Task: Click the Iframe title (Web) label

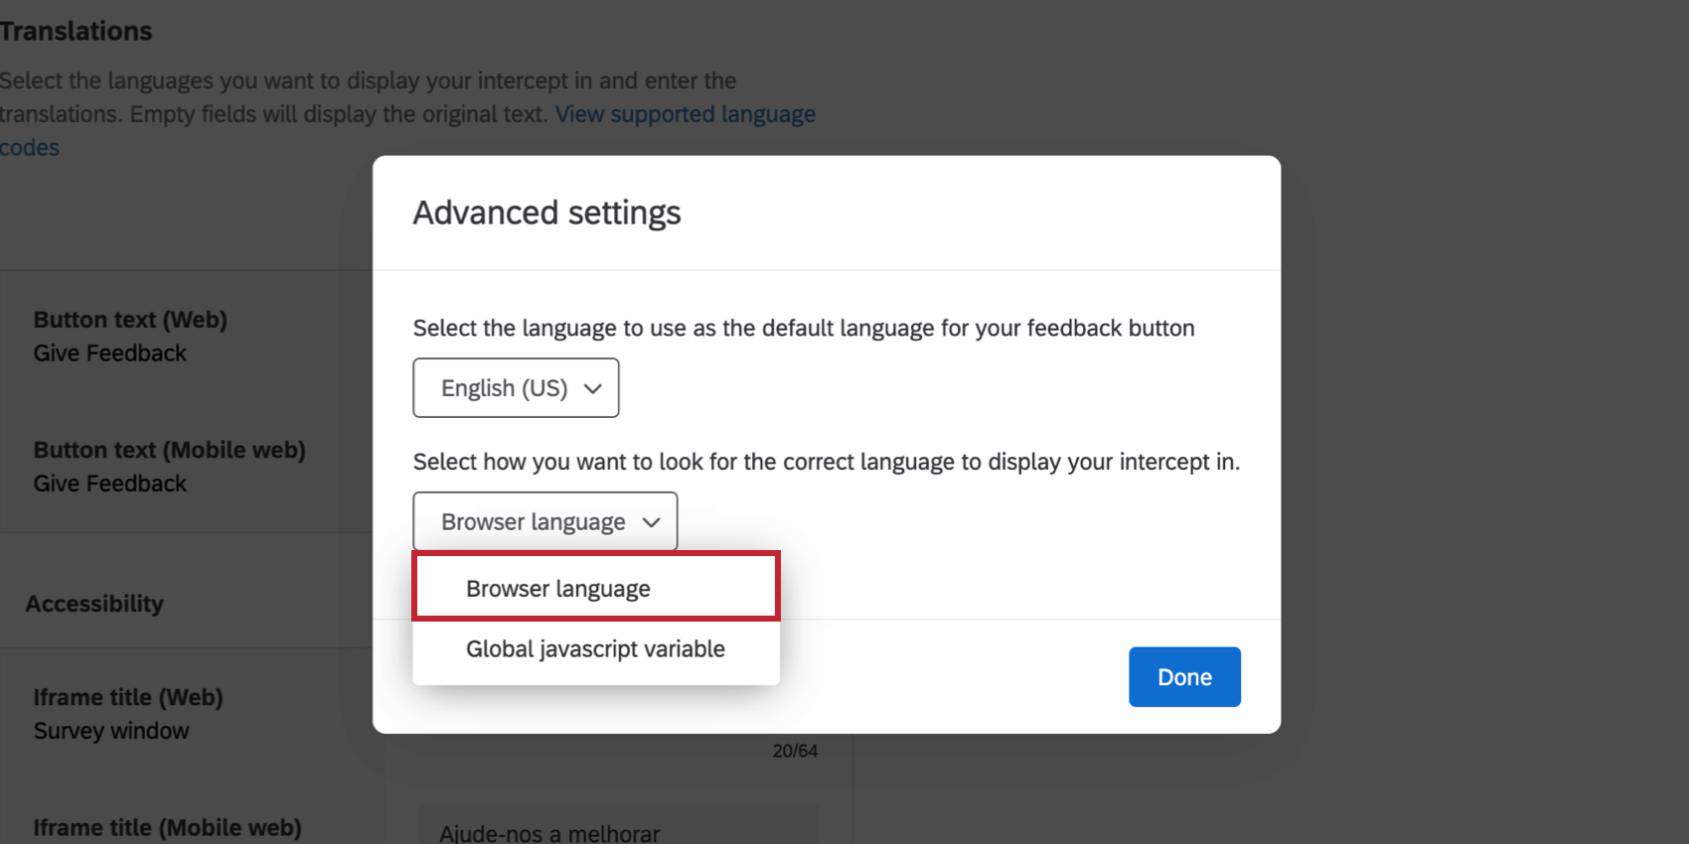Action: [128, 697]
